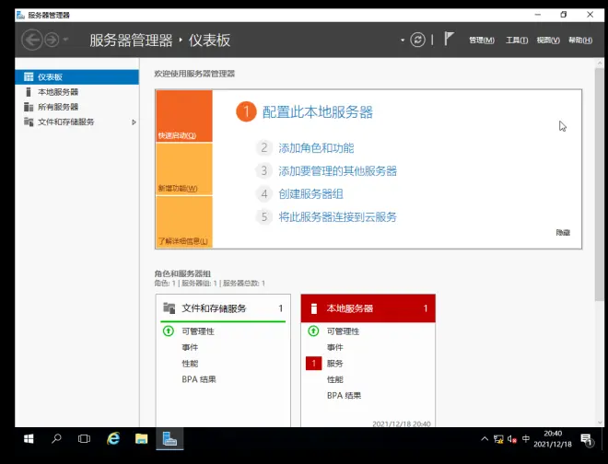Click the scrollbar down arrow
Screen dimensions: 608x464
[600, 423]
